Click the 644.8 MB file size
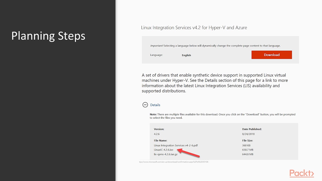The height and width of the screenshot is (181, 322). 248,154
